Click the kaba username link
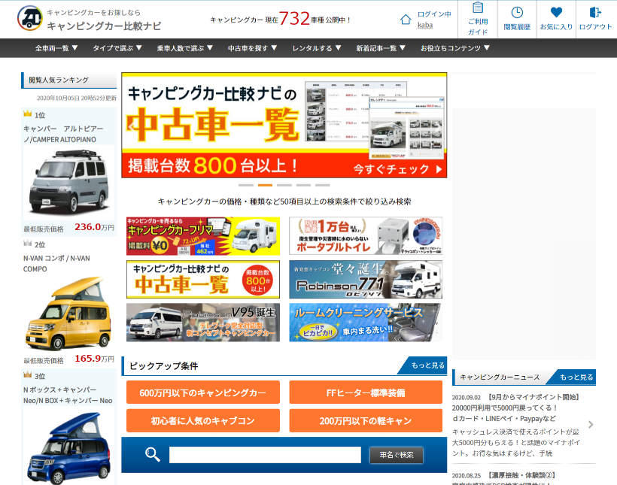 [425, 25]
